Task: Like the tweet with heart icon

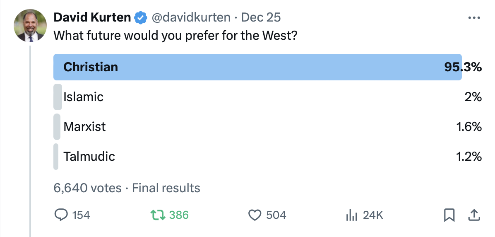Action: [254, 215]
